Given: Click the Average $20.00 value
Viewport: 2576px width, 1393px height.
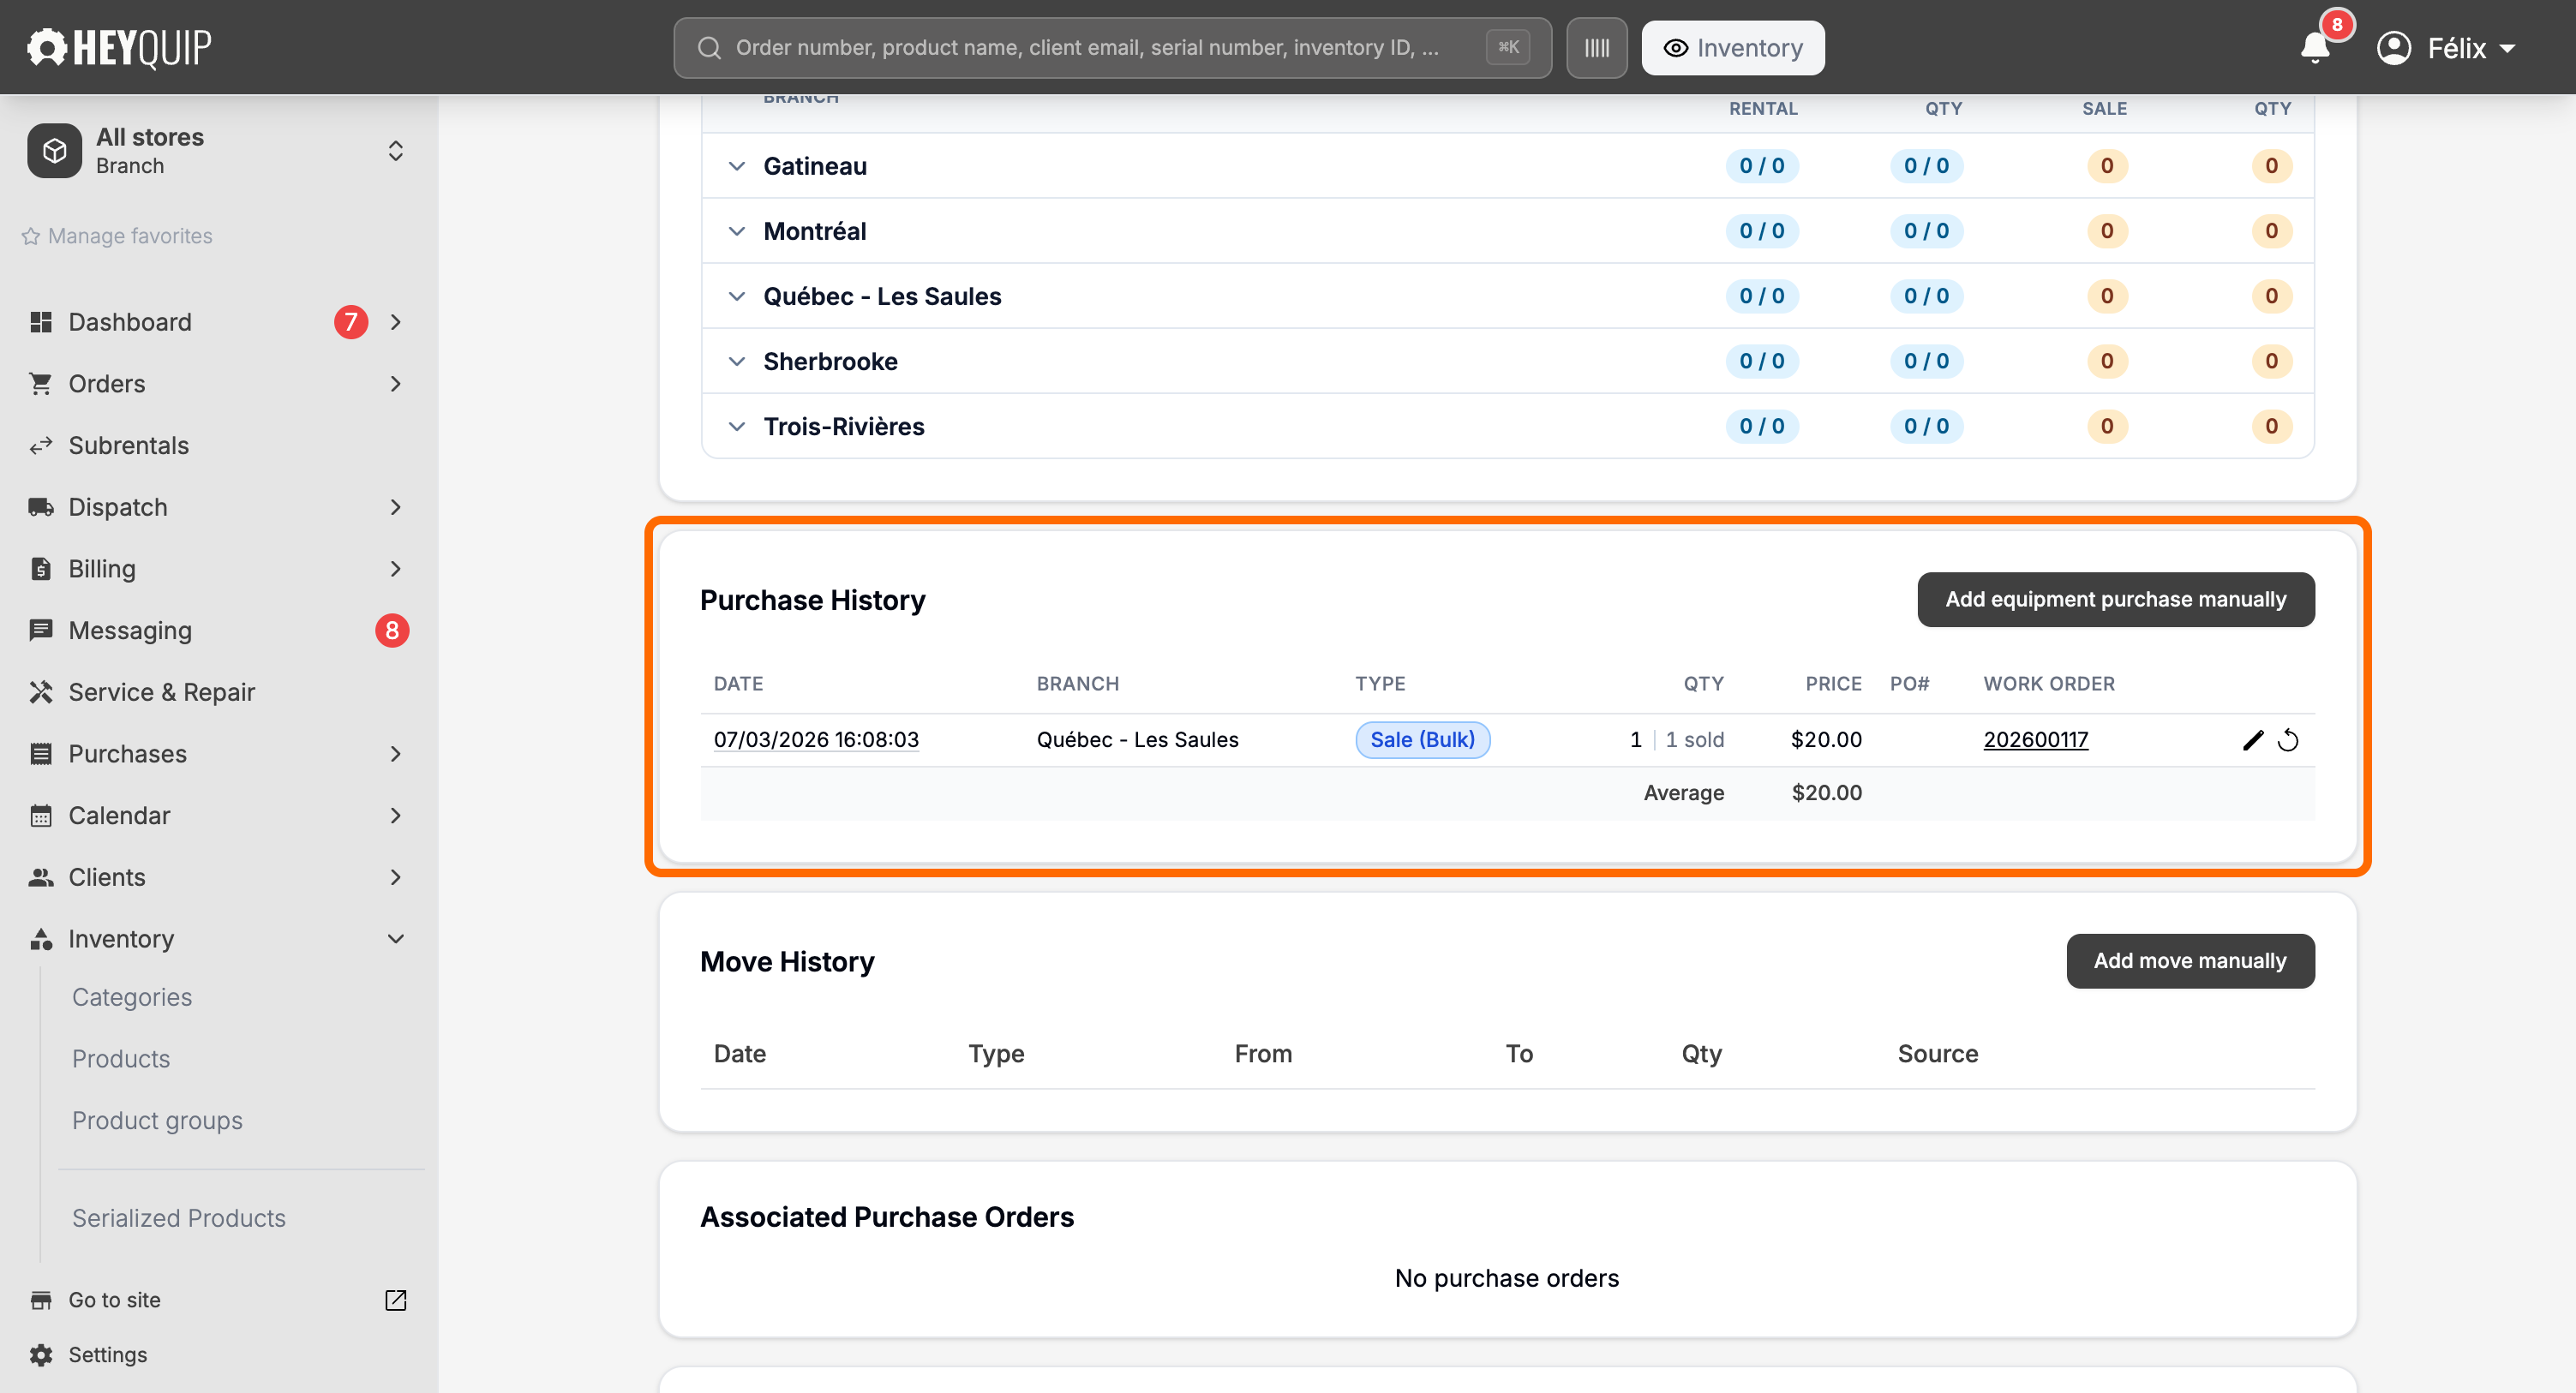Looking at the screenshot, I should pyautogui.click(x=1826, y=793).
